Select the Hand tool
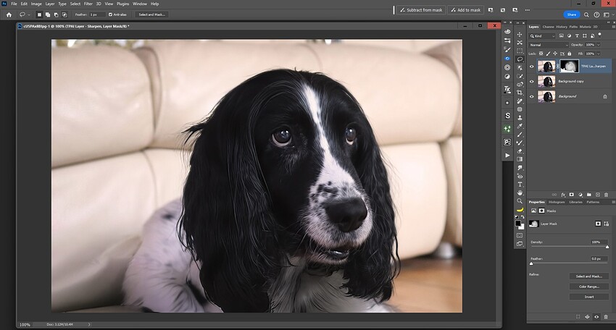The height and width of the screenshot is (330, 616). click(x=520, y=192)
